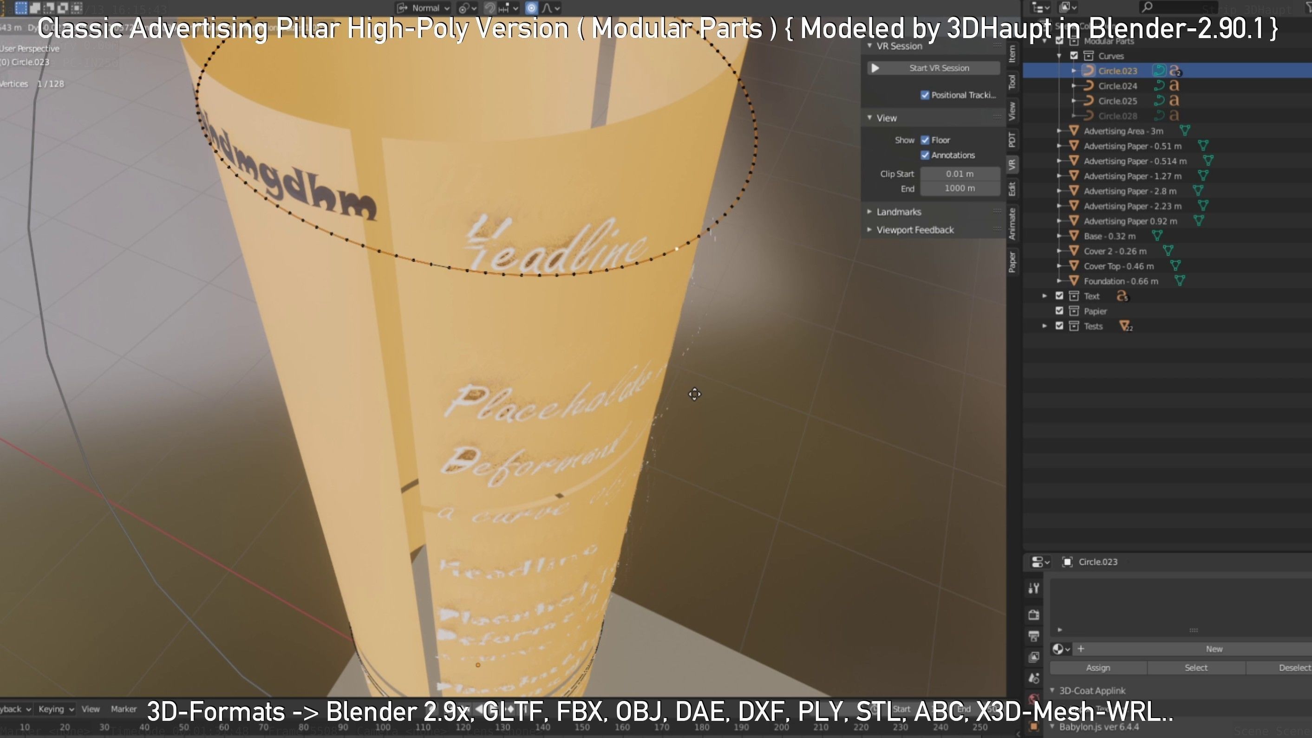1312x738 pixels.
Task: Switch to the PDT sidebar tab
Action: click(x=1012, y=139)
